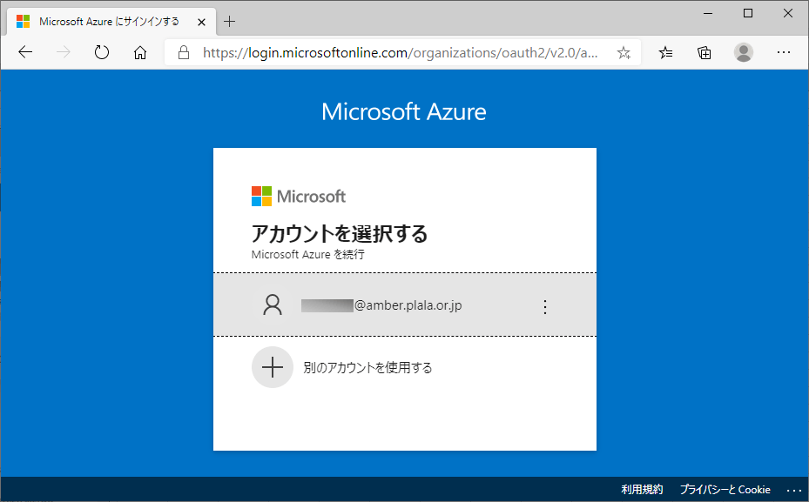Choose the @amber.plala.or.jp account
Viewport: 809px width, 502px height.
coord(383,305)
